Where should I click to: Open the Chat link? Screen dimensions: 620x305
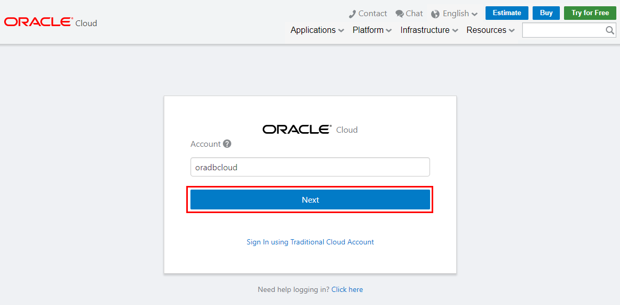[x=414, y=14]
